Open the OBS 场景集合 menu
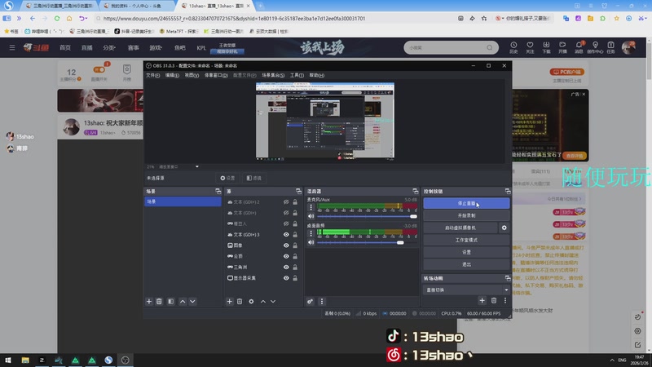 click(x=273, y=75)
